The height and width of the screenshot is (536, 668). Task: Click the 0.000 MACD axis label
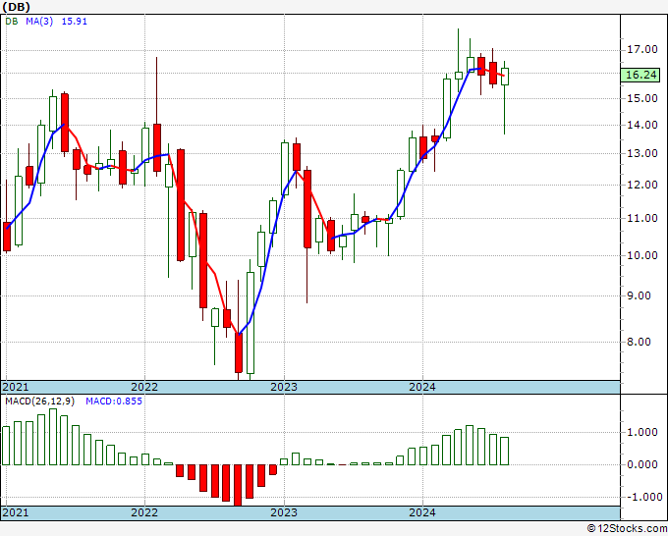tap(642, 464)
